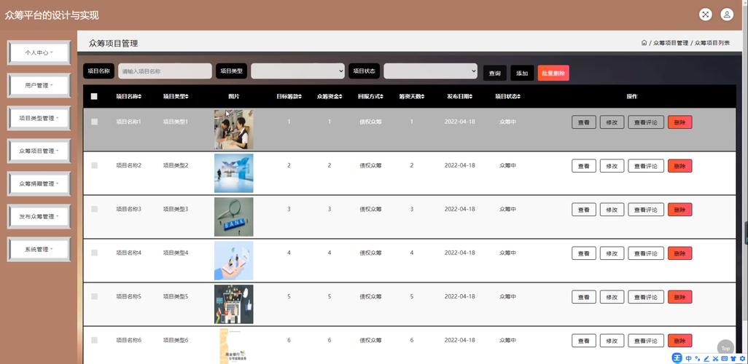Click the home icon in breadcrumb
This screenshot has width=748, height=364.
644,43
